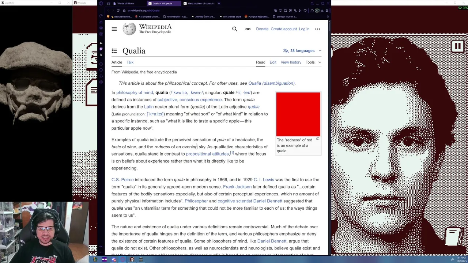Screen dimensions: 468x263
Task: Follow the subjective link
Action: (167, 100)
